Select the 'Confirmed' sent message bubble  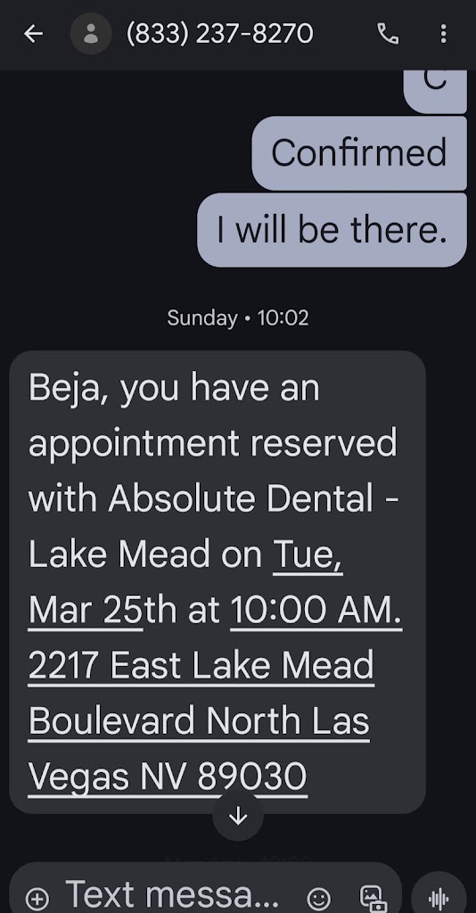[359, 153]
